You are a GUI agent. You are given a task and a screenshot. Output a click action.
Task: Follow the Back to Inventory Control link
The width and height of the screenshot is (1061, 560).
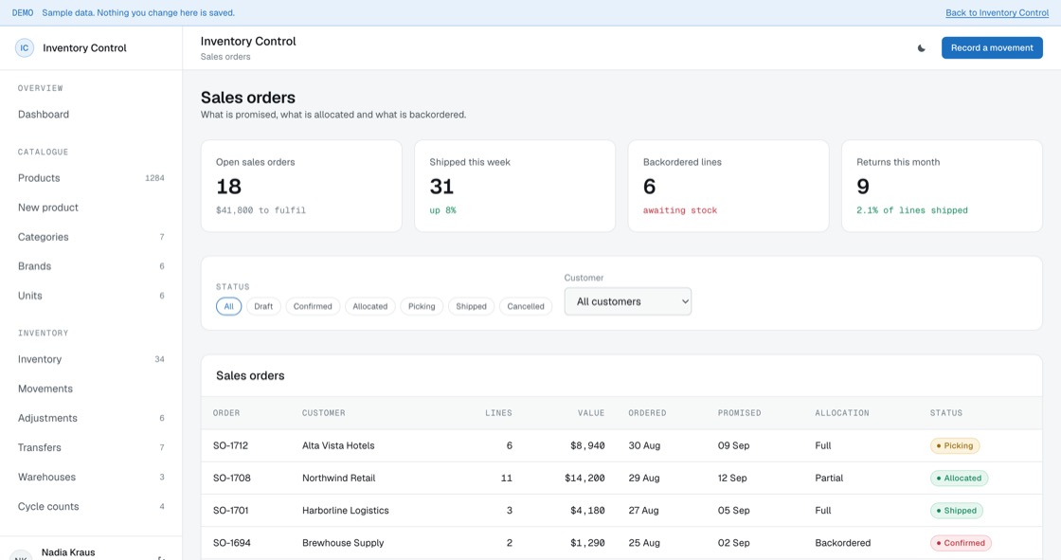[x=997, y=13]
